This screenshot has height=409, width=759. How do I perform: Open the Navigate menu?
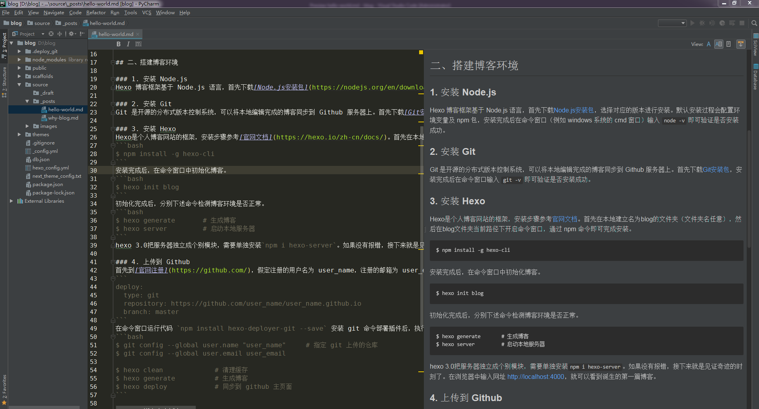[53, 13]
